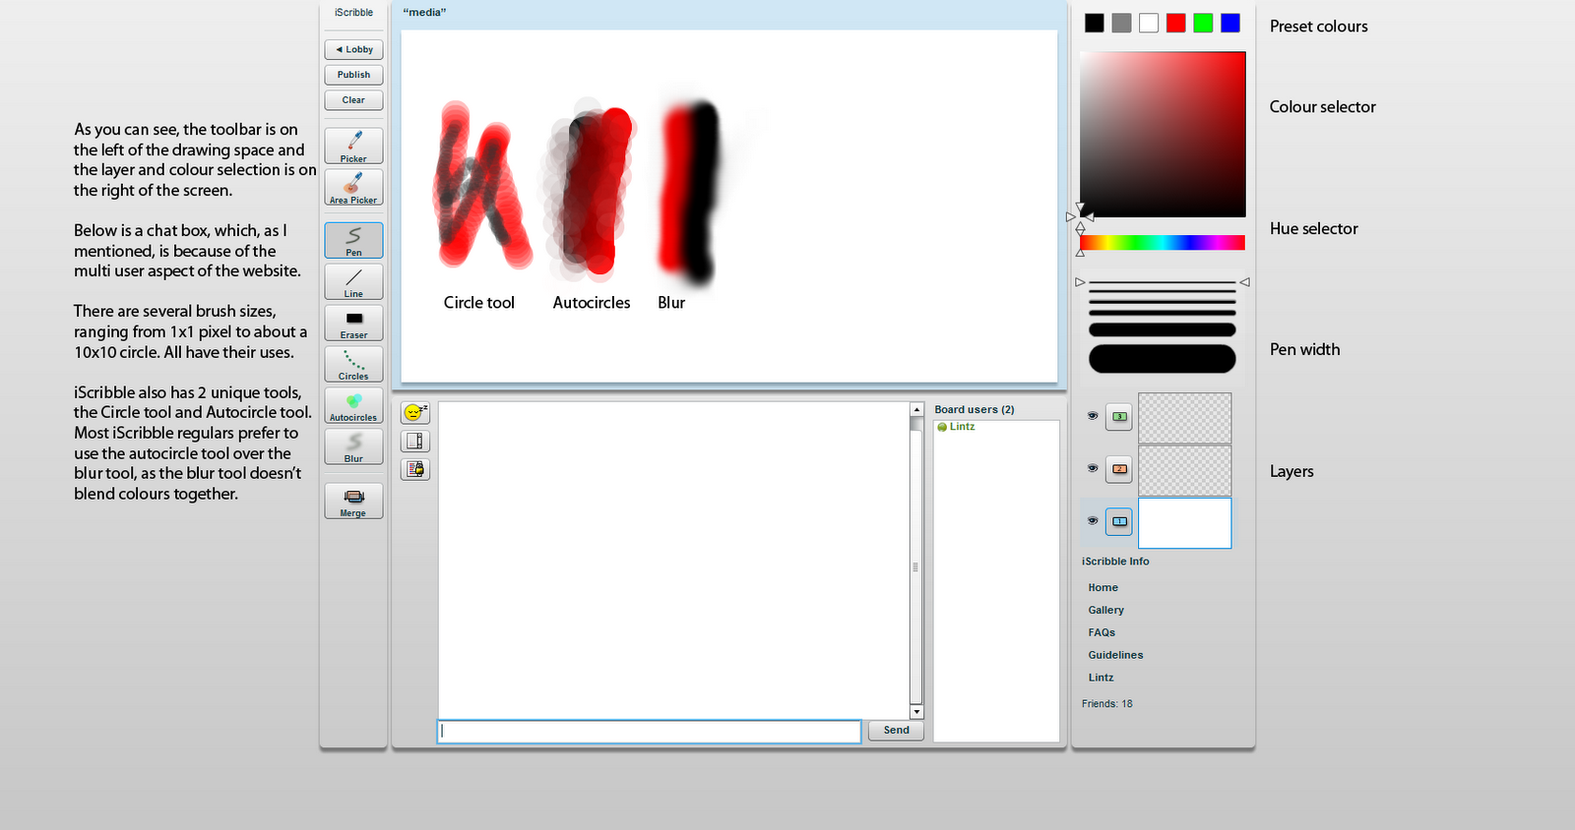Viewport: 1575px width, 830px height.
Task: Select the Line tool
Action: [x=353, y=281]
